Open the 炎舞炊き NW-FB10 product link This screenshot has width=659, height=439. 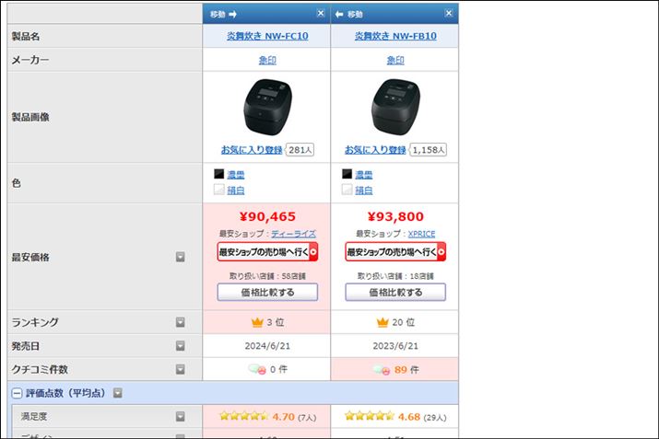pyautogui.click(x=395, y=36)
